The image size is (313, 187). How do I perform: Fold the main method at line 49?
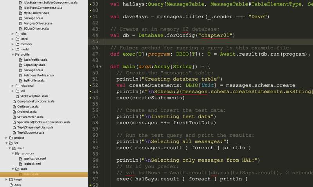click(x=101, y=67)
